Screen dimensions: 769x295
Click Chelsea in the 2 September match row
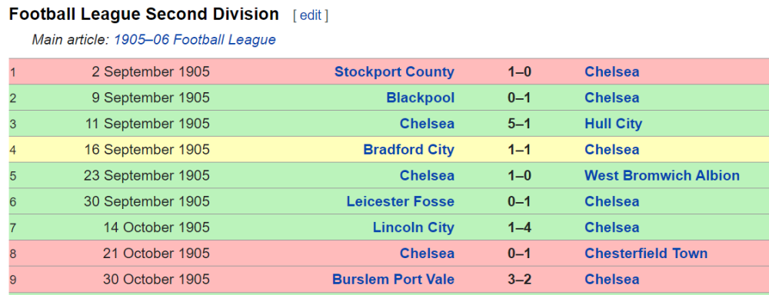pyautogui.click(x=611, y=72)
